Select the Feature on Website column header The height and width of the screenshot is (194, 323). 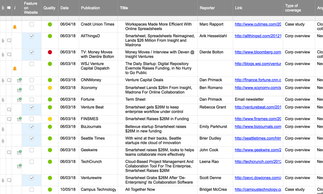click(31, 8)
